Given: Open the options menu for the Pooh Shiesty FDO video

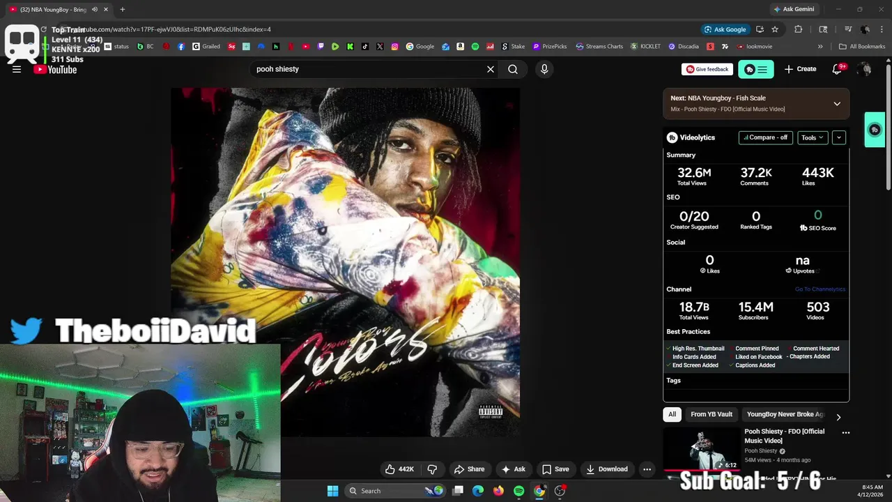Looking at the screenshot, I should tap(846, 432).
